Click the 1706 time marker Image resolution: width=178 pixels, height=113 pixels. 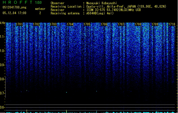(104, 24)
